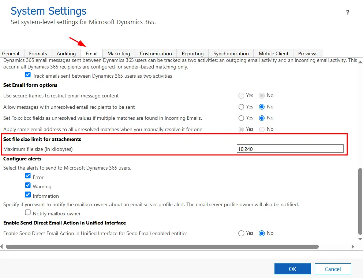Screen dimensions: 363x278
Task: Open the Mobile Client tab
Action: [273, 53]
